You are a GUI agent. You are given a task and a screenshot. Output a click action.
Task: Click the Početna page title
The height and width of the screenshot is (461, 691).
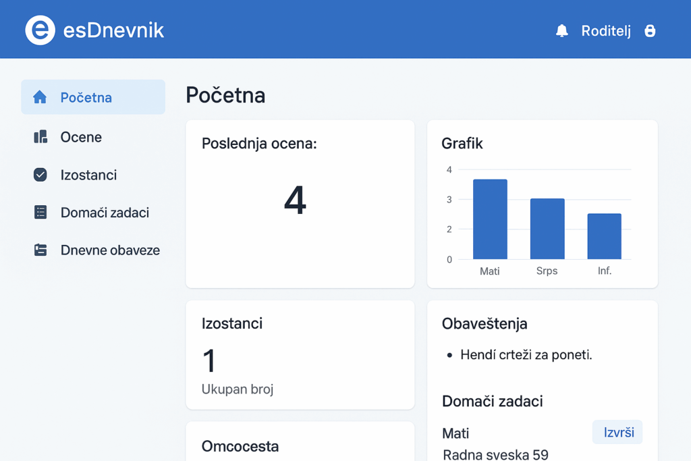[225, 94]
